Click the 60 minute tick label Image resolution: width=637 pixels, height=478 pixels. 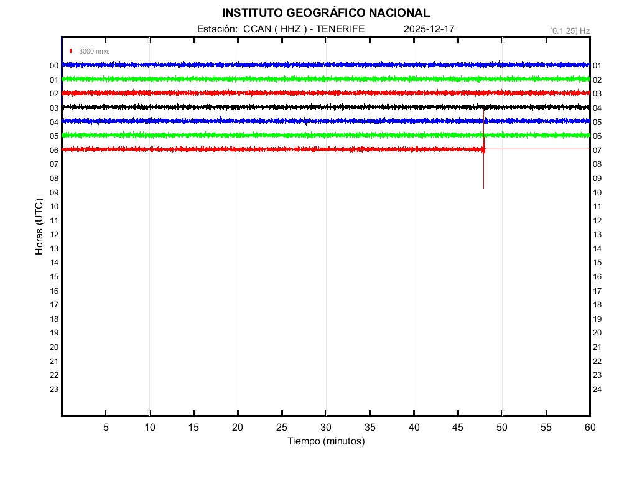coord(589,428)
